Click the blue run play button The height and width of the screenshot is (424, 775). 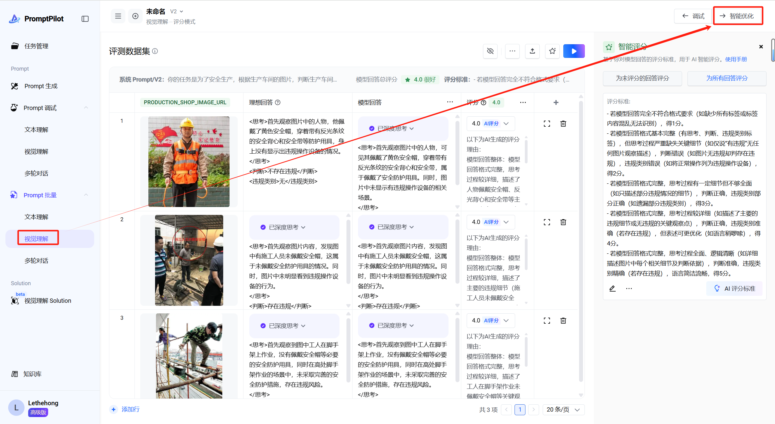[574, 51]
